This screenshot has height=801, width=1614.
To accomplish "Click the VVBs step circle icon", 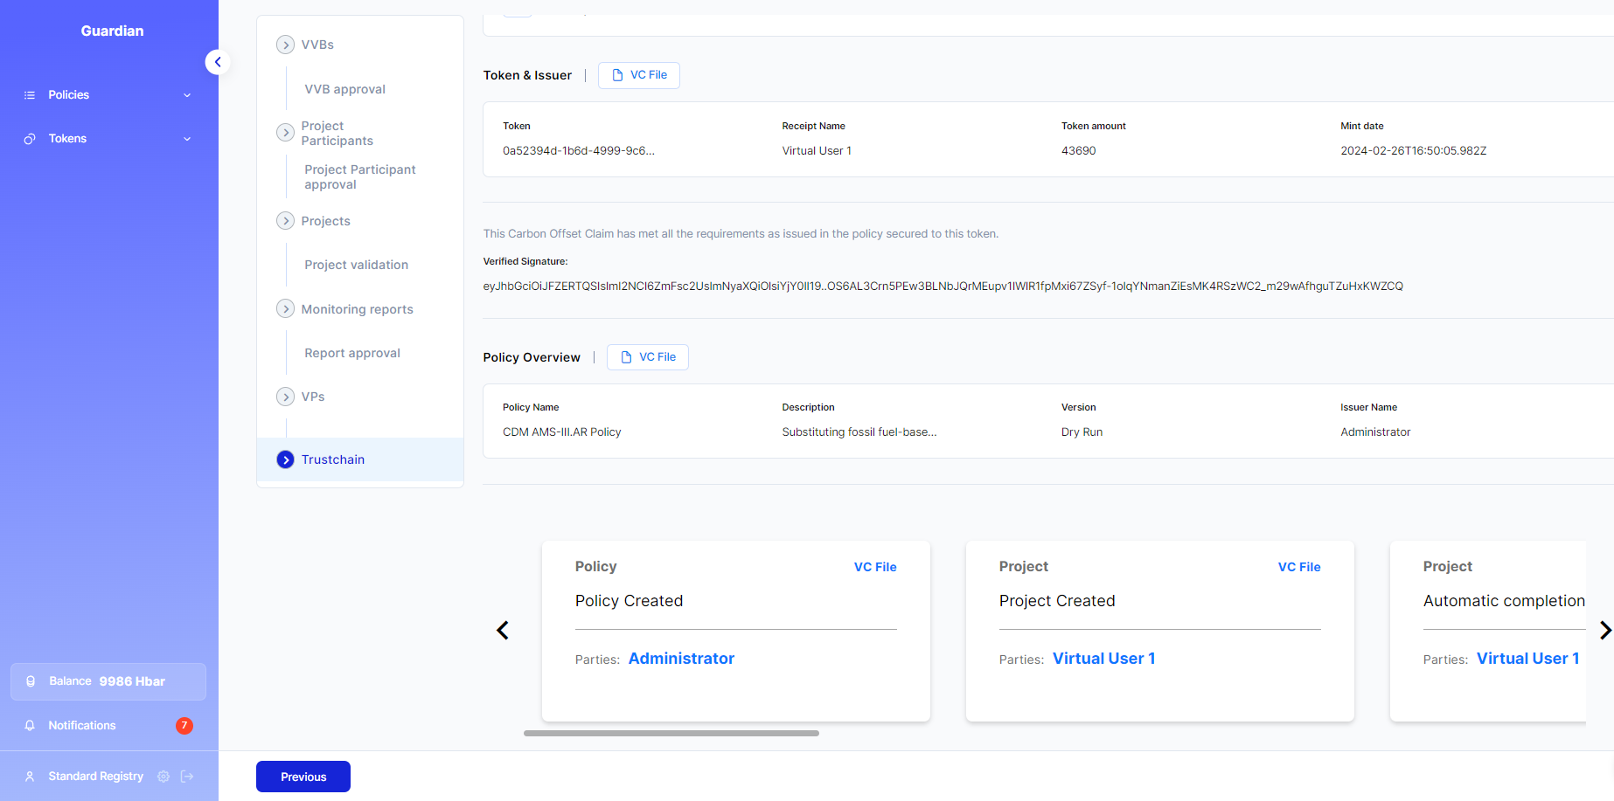I will [285, 45].
